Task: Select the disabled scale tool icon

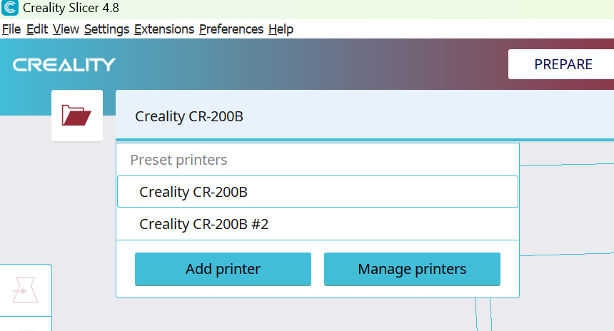Action: [26, 290]
